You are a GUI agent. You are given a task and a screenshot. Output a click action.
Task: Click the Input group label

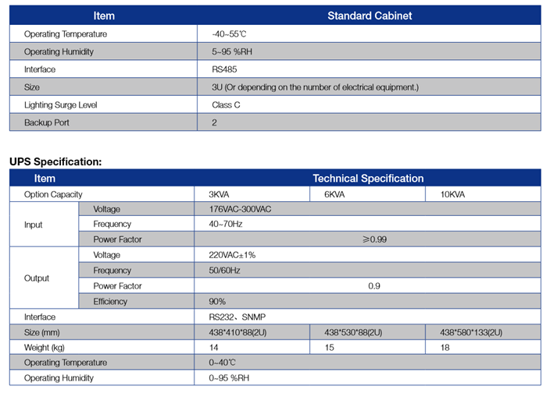[34, 225]
